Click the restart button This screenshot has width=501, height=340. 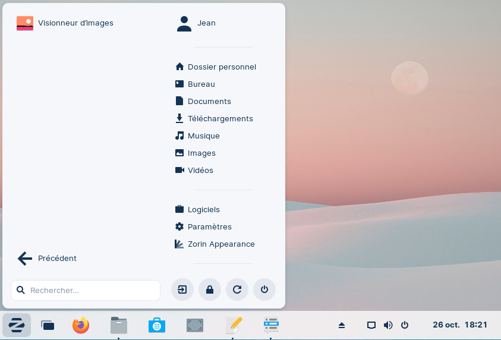(x=237, y=289)
